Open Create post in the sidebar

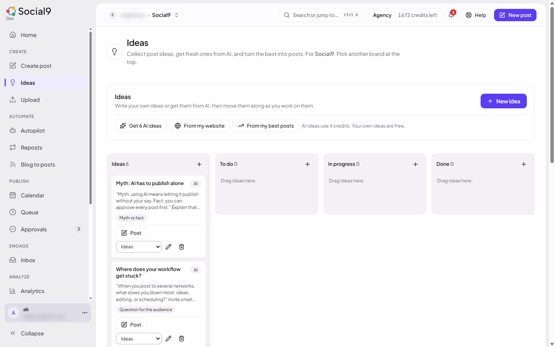point(46,66)
